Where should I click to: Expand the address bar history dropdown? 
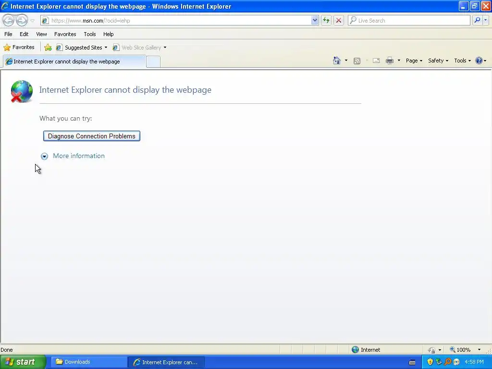tap(315, 20)
